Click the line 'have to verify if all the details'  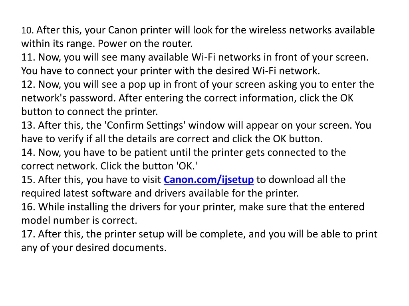pos(172,139)
